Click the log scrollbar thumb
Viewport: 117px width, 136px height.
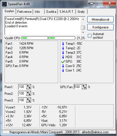pyautogui.click(x=83, y=28)
